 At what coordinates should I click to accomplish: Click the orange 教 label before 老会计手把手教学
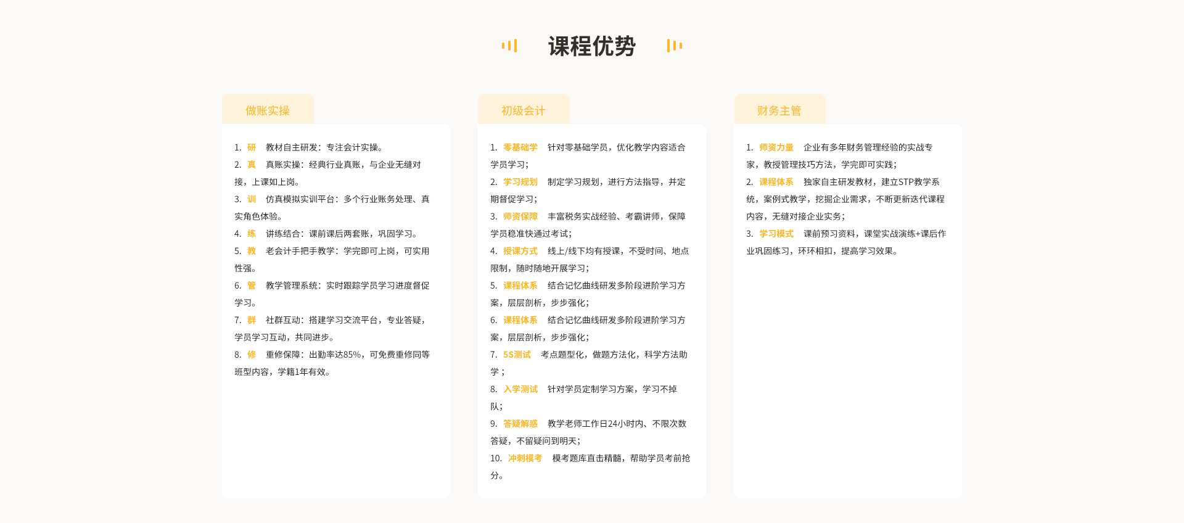tap(252, 251)
